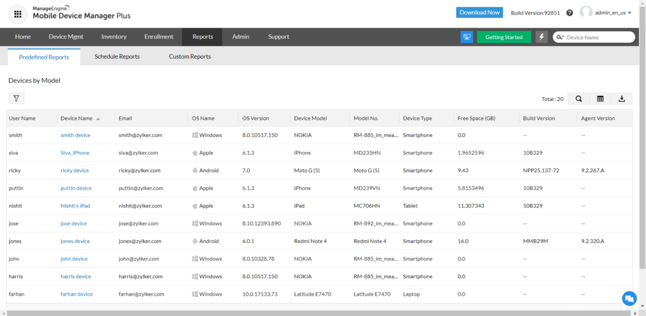This screenshot has height=316, width=646.
Task: Sort by the Device Name column arrow
Action: click(x=98, y=119)
